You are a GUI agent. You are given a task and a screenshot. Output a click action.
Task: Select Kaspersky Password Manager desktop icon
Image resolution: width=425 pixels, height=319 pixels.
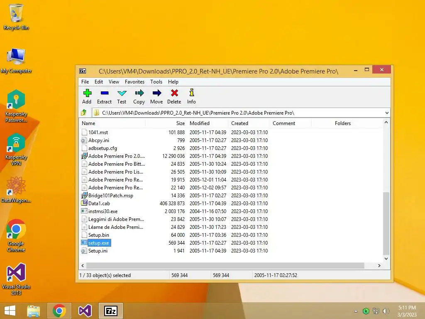pos(16,106)
